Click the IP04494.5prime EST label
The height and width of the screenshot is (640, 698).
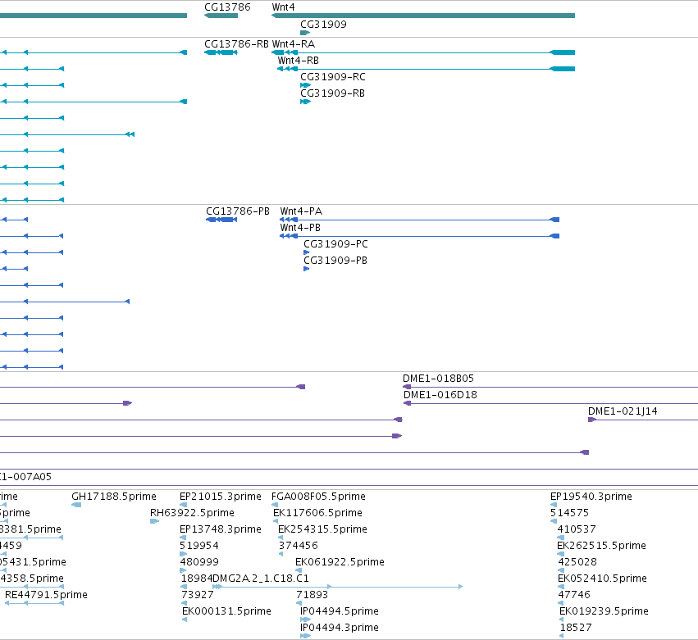[340, 611]
